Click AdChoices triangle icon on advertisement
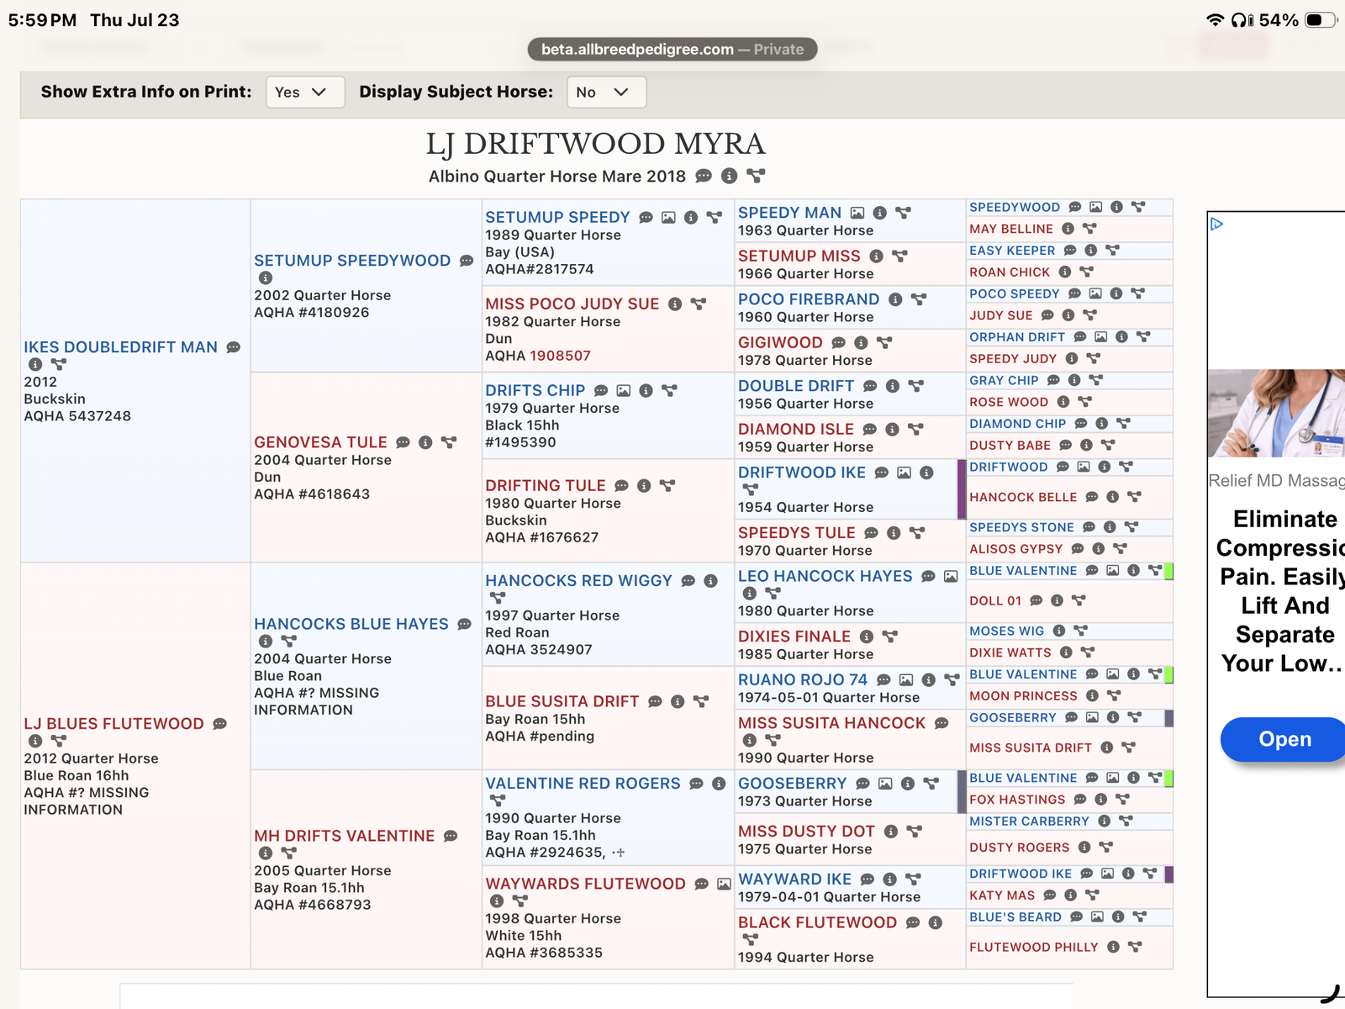The height and width of the screenshot is (1009, 1345). [1216, 224]
